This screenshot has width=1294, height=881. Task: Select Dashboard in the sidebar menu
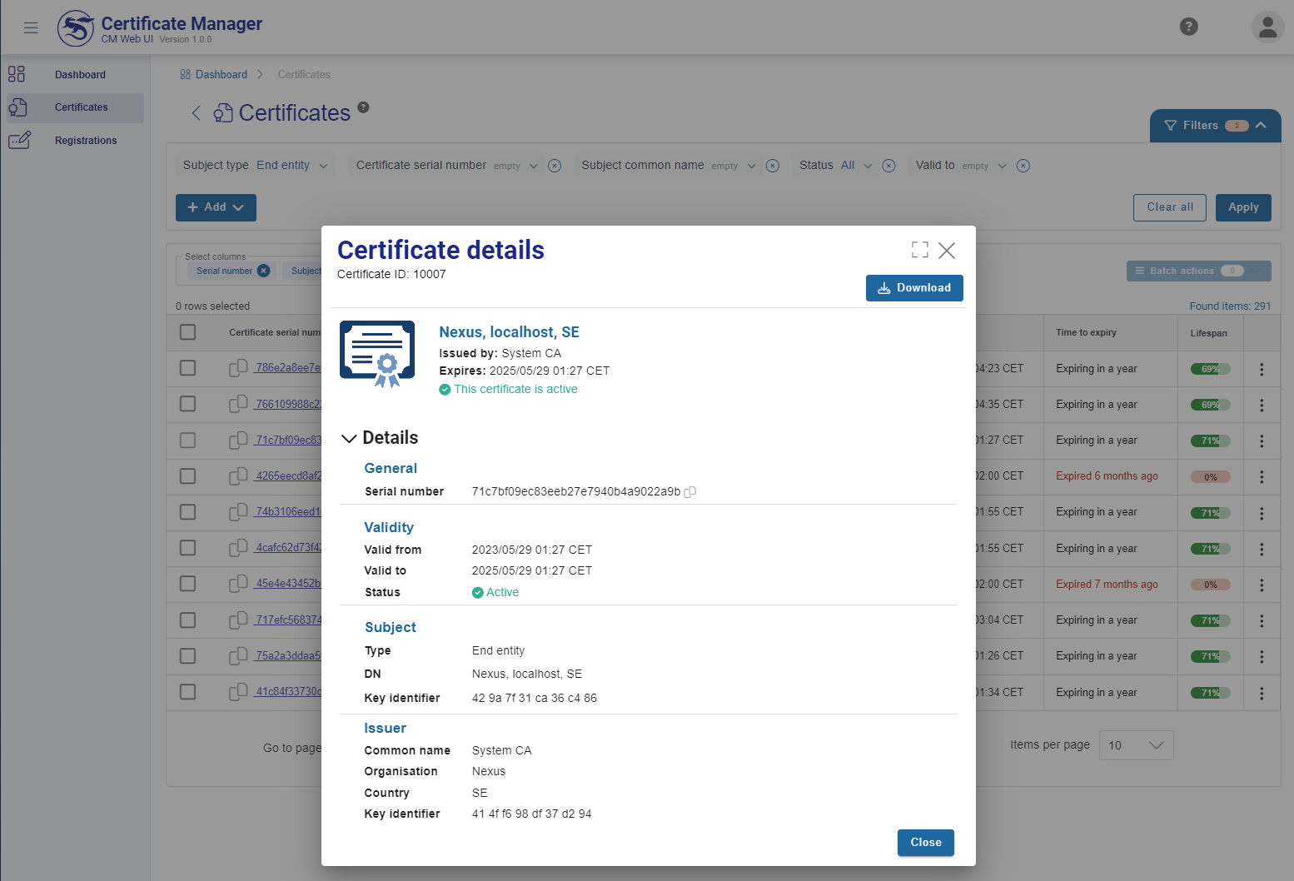(x=80, y=74)
